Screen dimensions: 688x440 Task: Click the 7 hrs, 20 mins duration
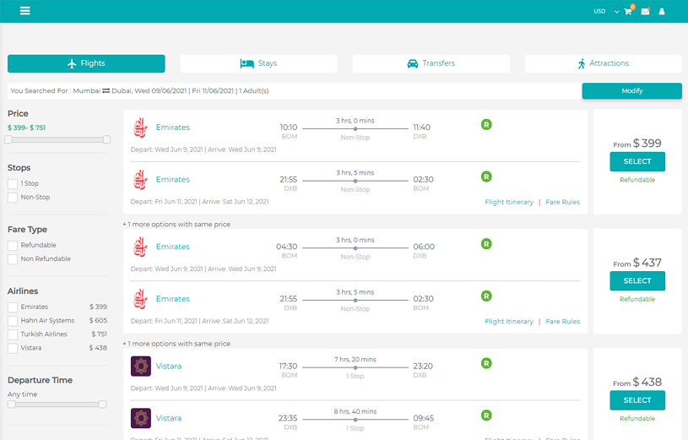coord(355,360)
